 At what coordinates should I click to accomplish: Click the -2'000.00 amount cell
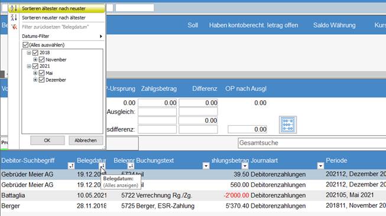click(236, 195)
